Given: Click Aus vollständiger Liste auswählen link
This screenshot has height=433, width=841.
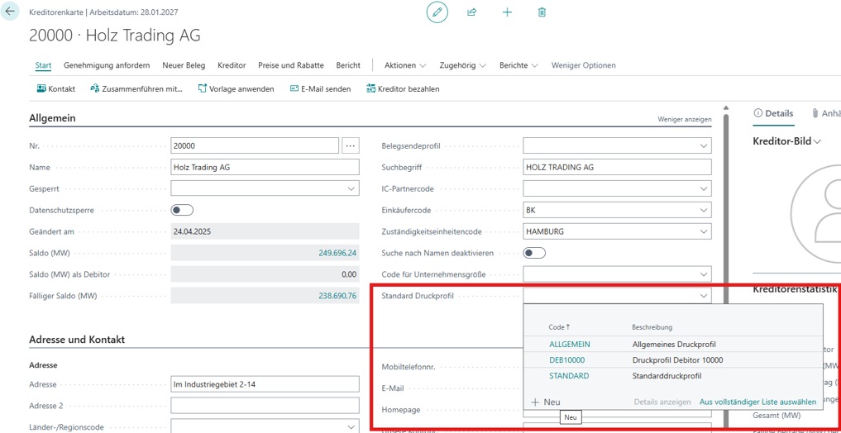Looking at the screenshot, I should coord(757,402).
